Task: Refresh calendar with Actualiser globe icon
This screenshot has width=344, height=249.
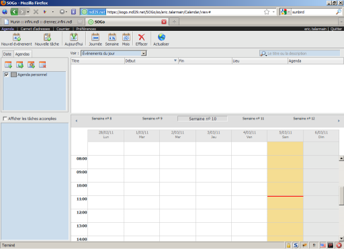Action: click(x=161, y=40)
